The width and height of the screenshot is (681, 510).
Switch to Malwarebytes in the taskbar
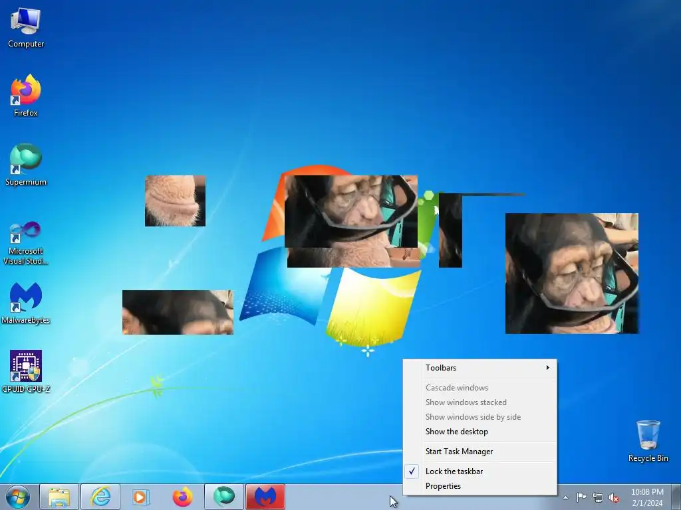pyautogui.click(x=265, y=497)
